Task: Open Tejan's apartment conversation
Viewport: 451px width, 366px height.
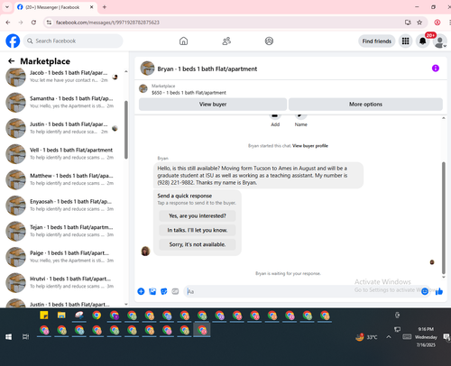Action: tap(63, 231)
